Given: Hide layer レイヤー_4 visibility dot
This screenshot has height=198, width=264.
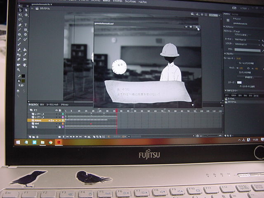Looking at the screenshot, I should 57,117.
